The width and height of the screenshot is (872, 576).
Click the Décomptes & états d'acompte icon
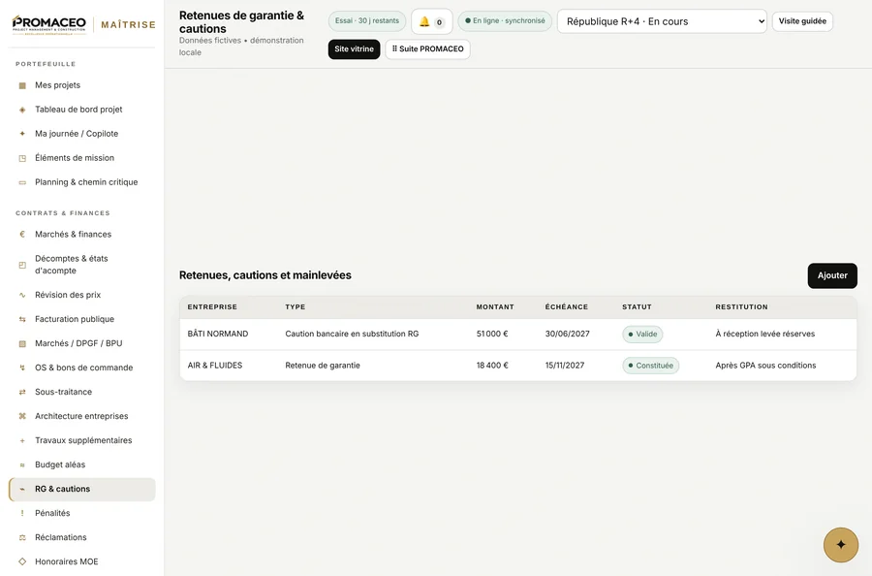(x=22, y=265)
